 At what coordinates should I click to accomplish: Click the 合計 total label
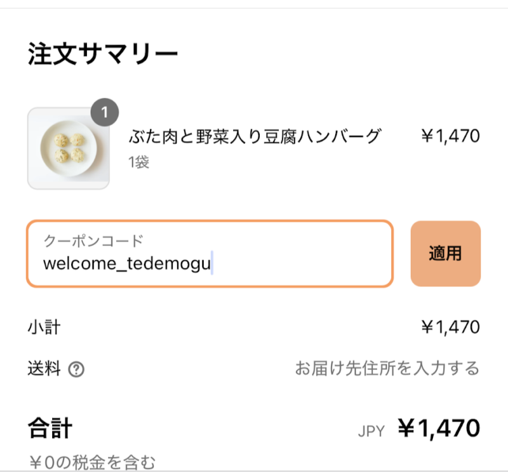[x=50, y=428]
